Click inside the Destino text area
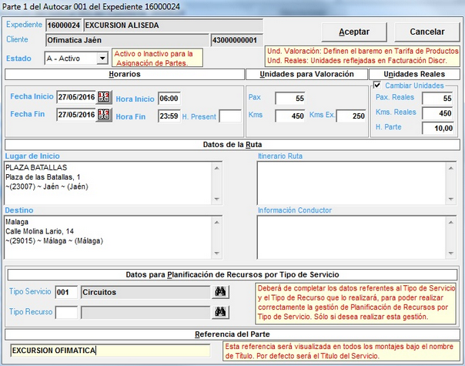 tap(109, 237)
